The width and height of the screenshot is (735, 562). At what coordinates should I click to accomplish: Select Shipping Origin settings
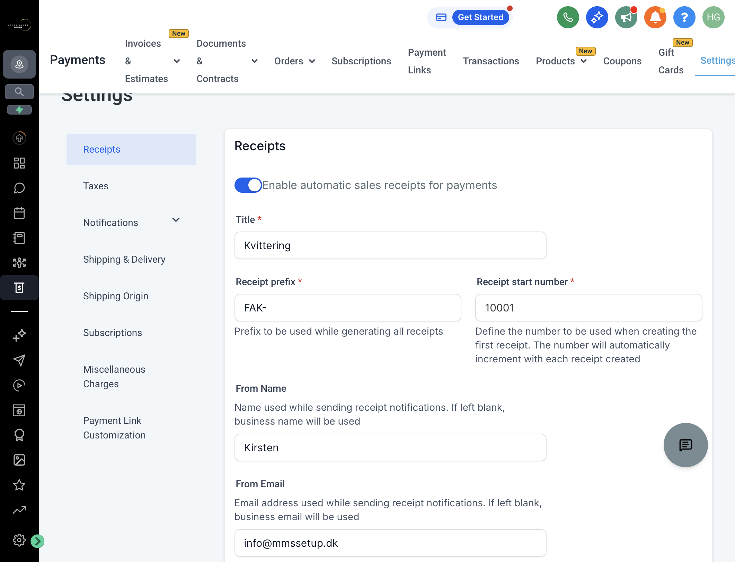(132, 296)
